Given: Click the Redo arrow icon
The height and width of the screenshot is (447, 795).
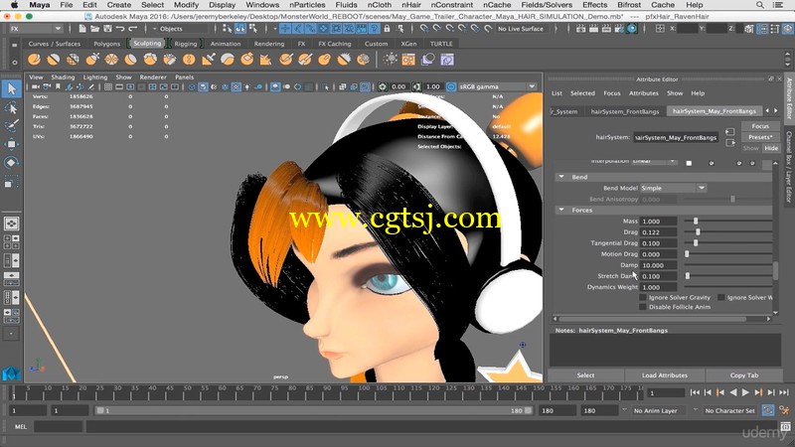Looking at the screenshot, I should pos(133,29).
